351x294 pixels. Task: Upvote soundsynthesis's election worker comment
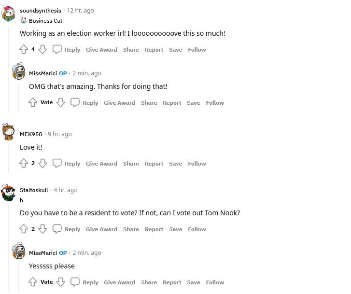click(x=24, y=49)
